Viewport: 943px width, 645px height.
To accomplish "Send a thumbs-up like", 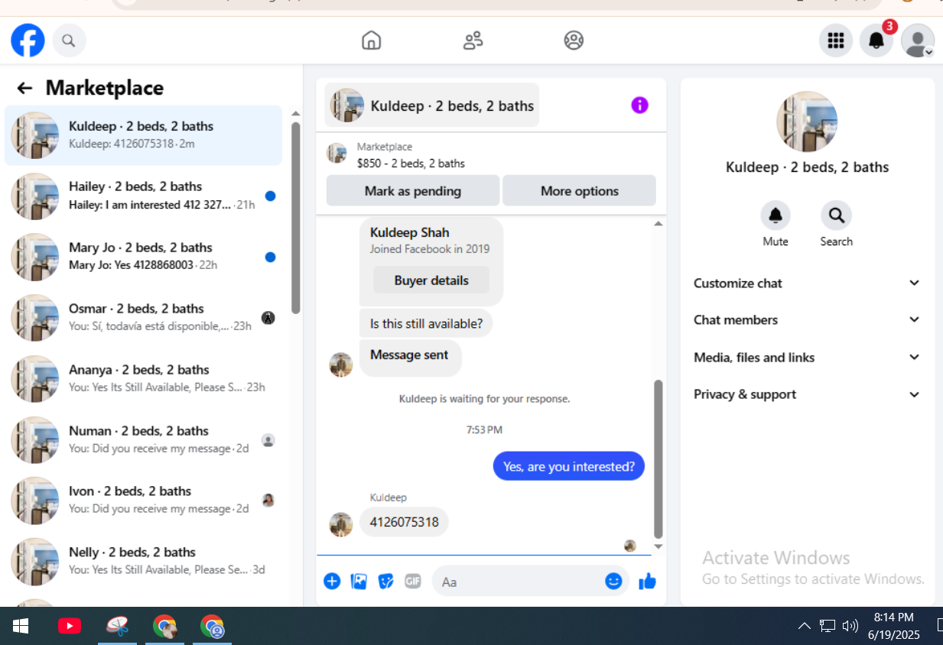I will coord(648,582).
